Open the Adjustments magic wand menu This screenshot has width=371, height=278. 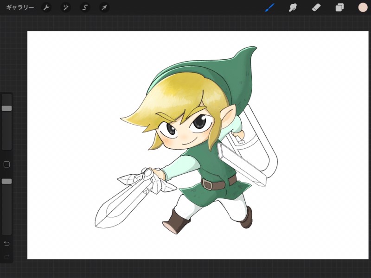coord(65,7)
